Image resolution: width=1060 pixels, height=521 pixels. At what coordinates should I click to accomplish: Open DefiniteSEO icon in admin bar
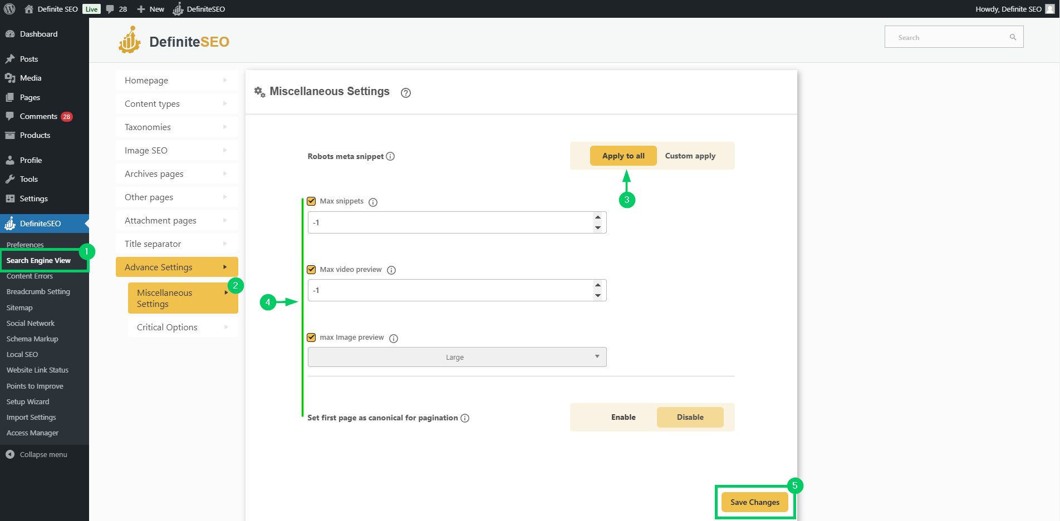click(x=178, y=9)
